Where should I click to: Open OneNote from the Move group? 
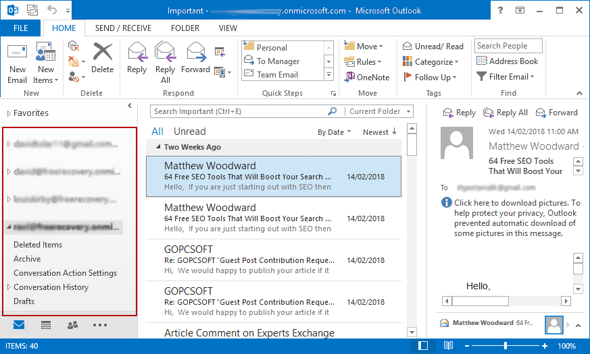[367, 77]
